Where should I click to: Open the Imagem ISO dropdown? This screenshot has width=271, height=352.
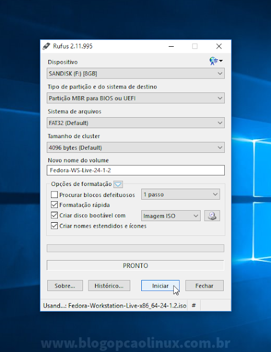point(171,216)
